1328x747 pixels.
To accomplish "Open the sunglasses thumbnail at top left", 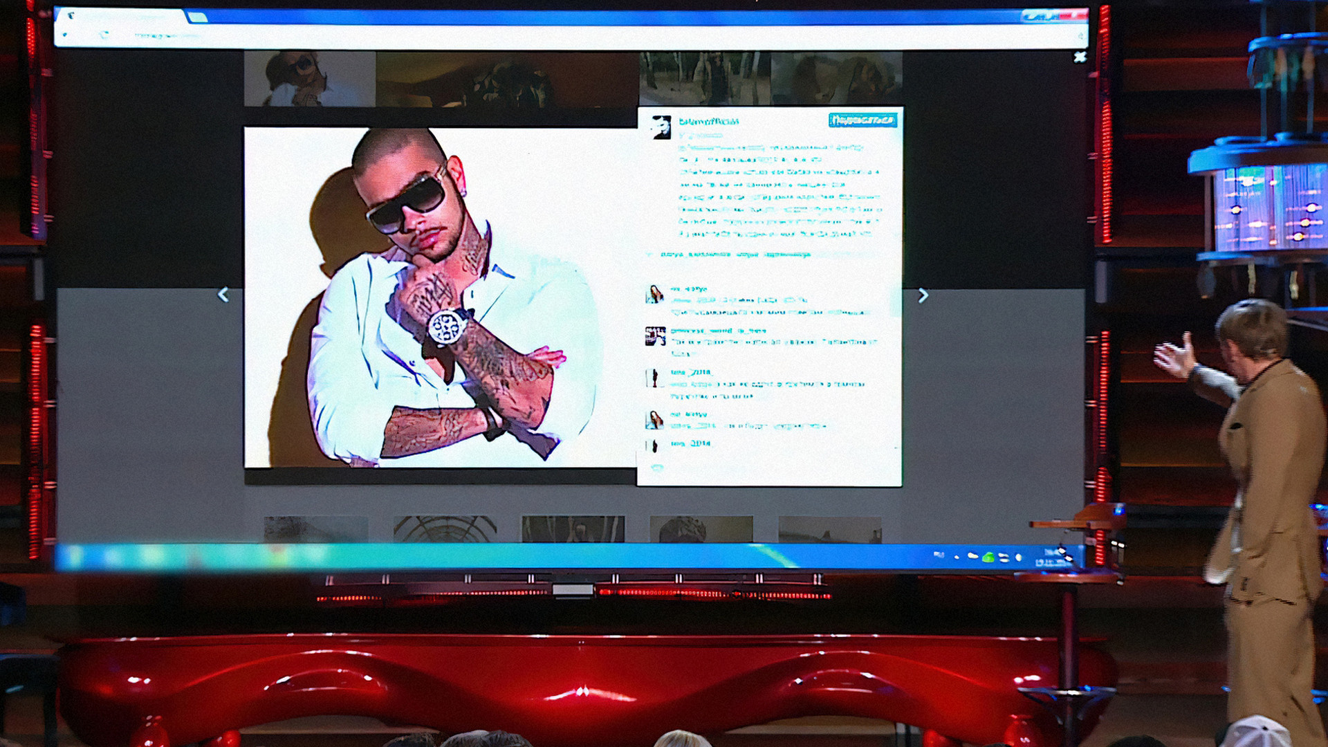I will point(309,79).
